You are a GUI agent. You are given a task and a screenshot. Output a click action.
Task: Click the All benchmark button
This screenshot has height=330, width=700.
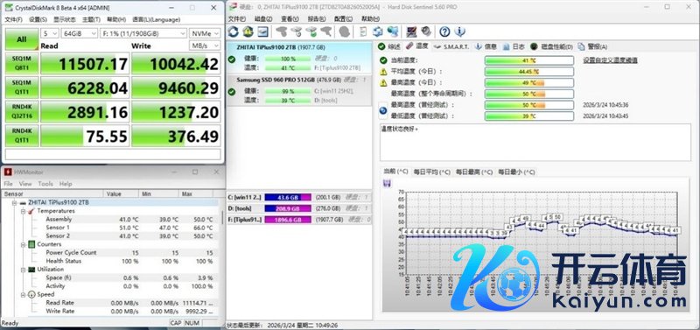point(22,39)
